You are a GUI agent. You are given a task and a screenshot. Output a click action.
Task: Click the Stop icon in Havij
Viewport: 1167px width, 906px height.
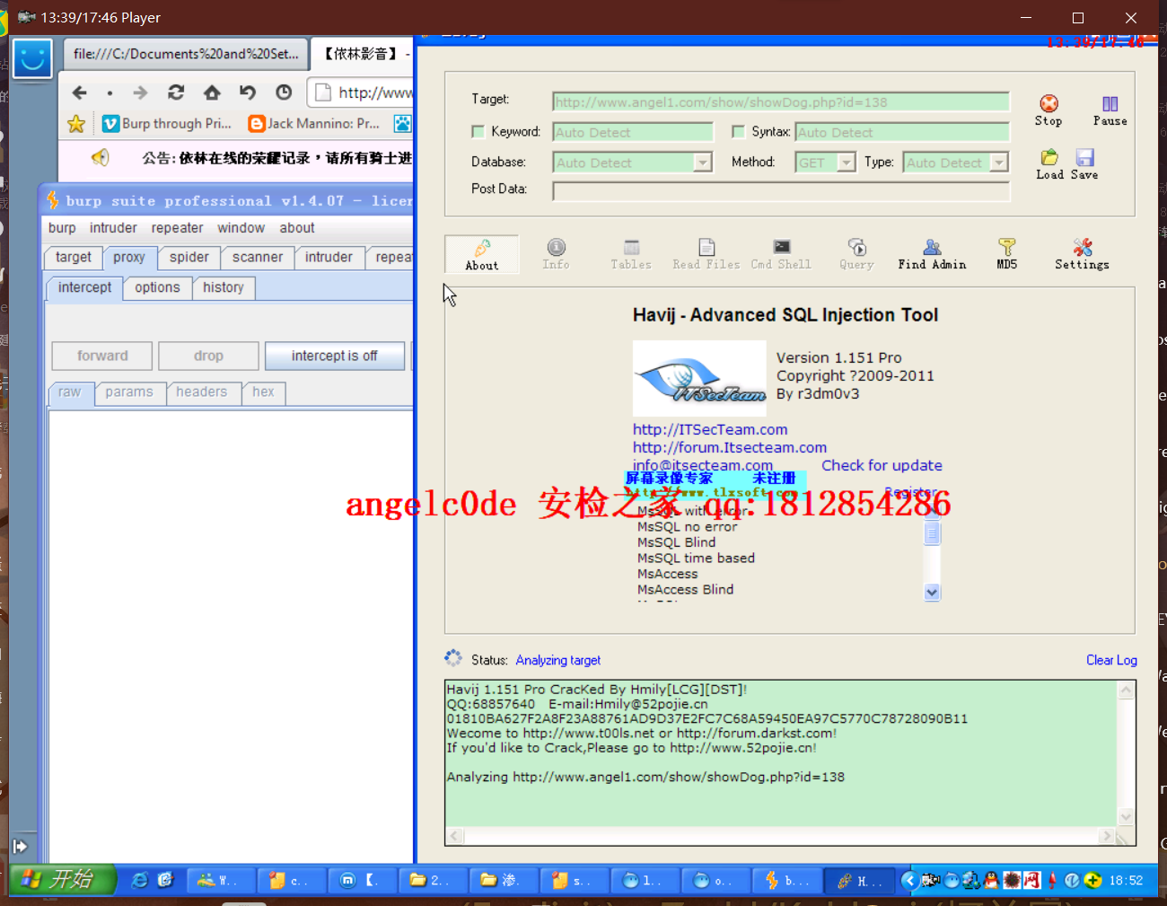[1049, 110]
